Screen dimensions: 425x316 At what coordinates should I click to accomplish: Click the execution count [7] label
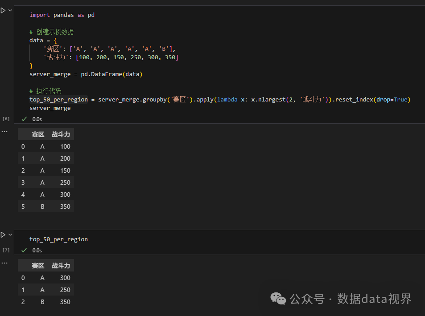[6, 250]
